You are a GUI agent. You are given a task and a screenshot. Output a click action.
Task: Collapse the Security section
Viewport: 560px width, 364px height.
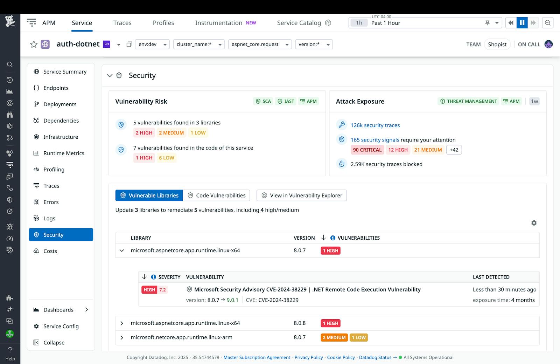[x=110, y=75]
